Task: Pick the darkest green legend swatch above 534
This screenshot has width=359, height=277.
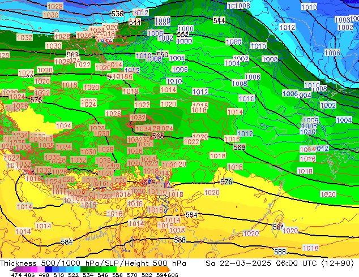Action: tap(84, 270)
